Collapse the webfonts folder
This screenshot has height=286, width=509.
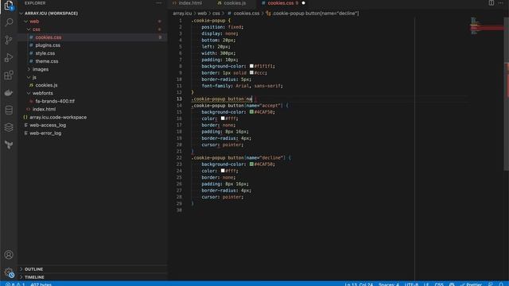click(x=29, y=93)
